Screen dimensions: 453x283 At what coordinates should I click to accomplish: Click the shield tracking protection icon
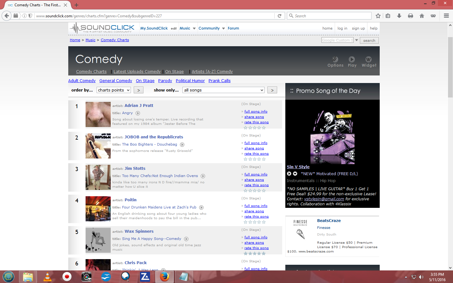pyautogui.click(x=30, y=16)
